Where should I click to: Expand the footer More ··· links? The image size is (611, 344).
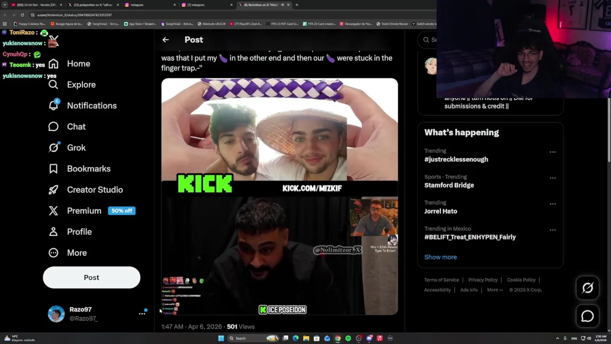pyautogui.click(x=495, y=290)
